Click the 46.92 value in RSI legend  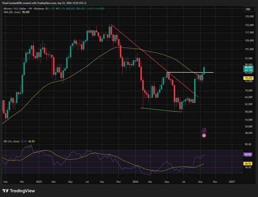(31, 141)
